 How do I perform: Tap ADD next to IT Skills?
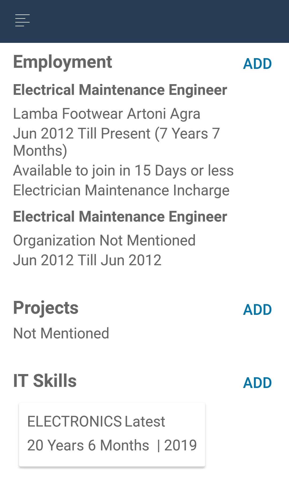257,383
